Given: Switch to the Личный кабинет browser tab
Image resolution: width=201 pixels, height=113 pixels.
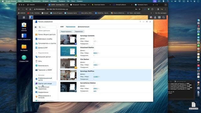Looking at the screenshot, I should click(122, 5).
